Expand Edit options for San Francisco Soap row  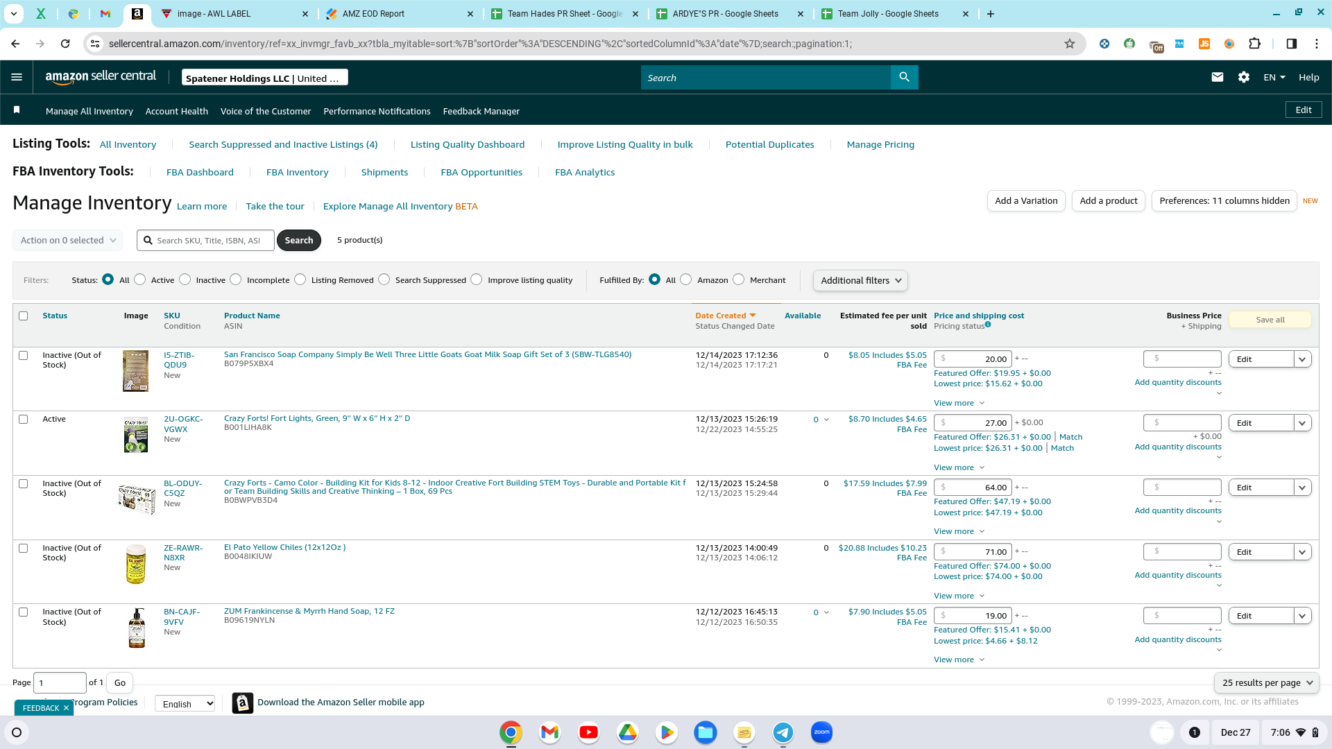coord(1302,359)
